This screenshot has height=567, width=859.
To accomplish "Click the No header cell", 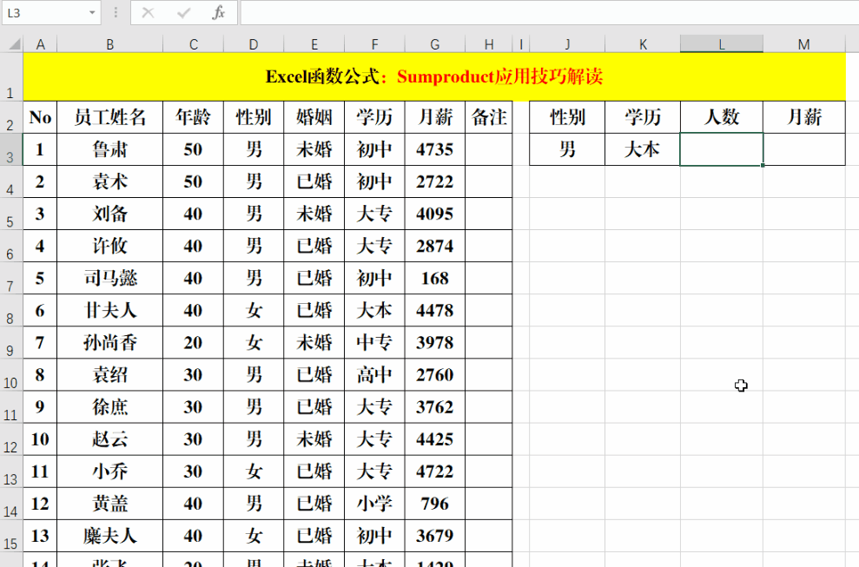I will pyautogui.click(x=40, y=117).
